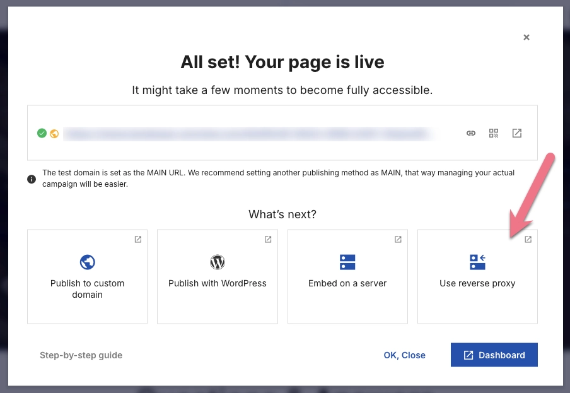Click OK, Close to dismiss the dialog

click(404, 355)
